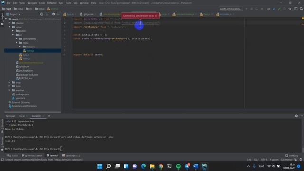Click src breadcrumb in navigation bar
This screenshot has height=171, width=304.
coord(29,9)
